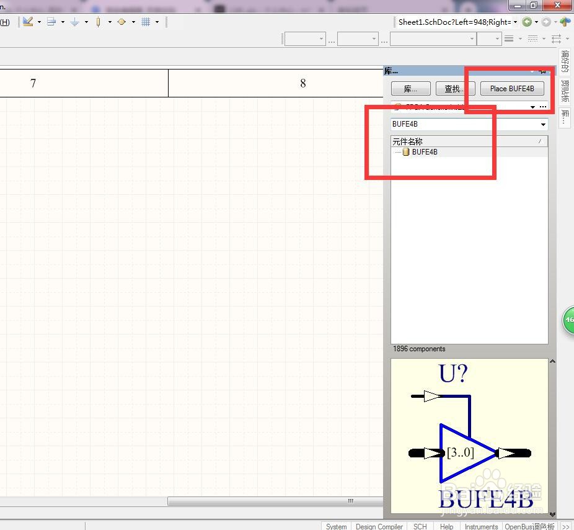Screen dimensions: 574x530
Task: Open the first empty formatting combo box
Action: (x=305, y=39)
